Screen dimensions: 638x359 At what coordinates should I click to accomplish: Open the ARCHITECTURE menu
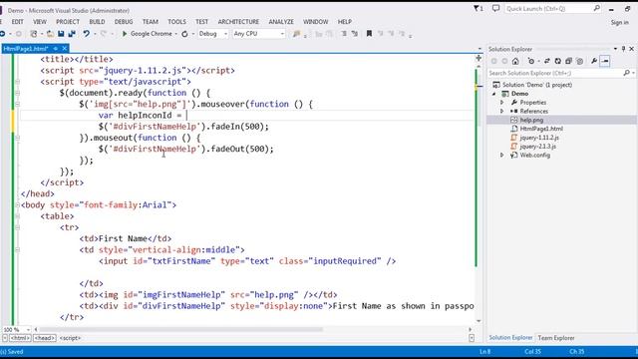[238, 22]
